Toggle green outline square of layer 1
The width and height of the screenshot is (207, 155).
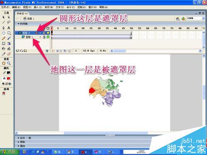[x=48, y=37]
